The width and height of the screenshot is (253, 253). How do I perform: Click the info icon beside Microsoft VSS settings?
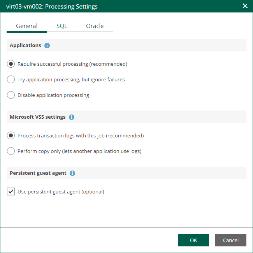(x=72, y=117)
